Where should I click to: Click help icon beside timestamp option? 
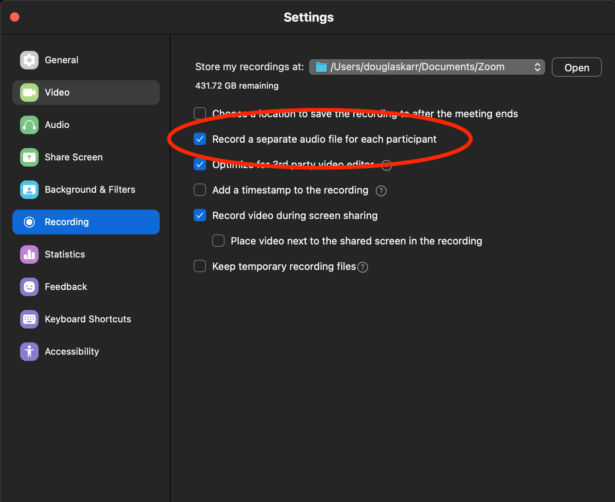pyautogui.click(x=381, y=191)
